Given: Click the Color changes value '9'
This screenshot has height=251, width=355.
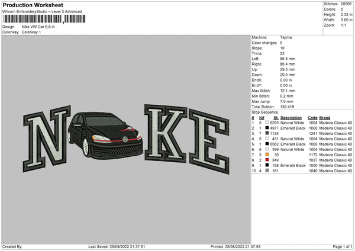Looking at the screenshot, I should [281, 43].
